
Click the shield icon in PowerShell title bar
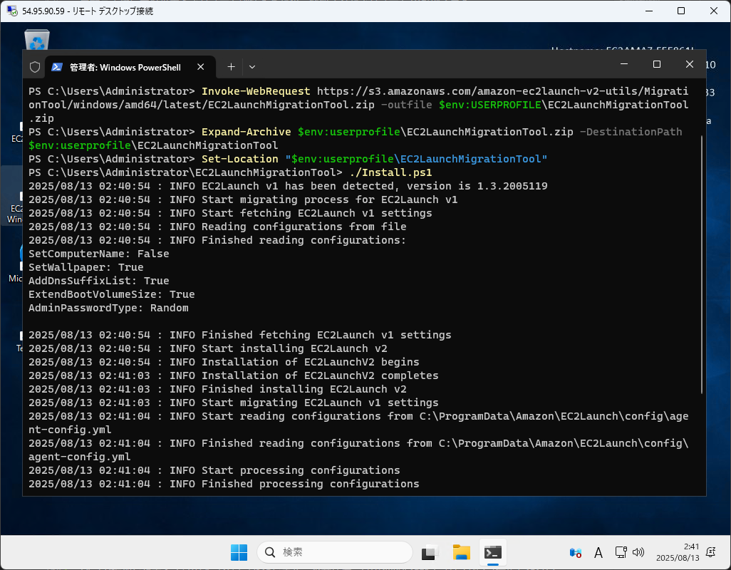[x=35, y=67]
